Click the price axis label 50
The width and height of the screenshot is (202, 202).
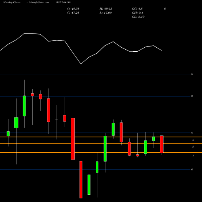click(192, 133)
